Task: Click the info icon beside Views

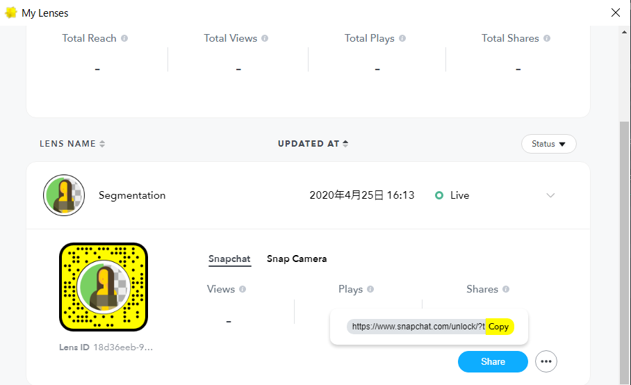Action: point(243,289)
